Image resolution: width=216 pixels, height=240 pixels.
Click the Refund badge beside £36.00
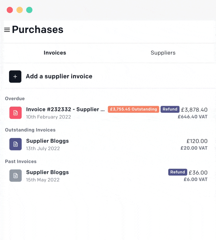pyautogui.click(x=178, y=172)
